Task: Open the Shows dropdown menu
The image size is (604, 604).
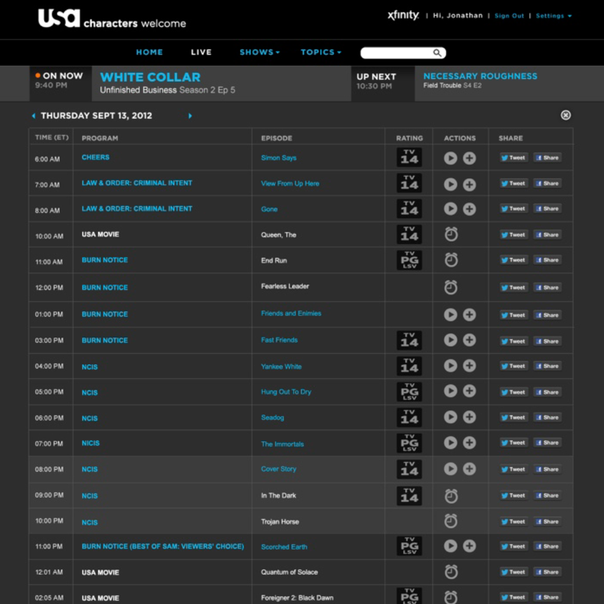Action: coord(260,52)
